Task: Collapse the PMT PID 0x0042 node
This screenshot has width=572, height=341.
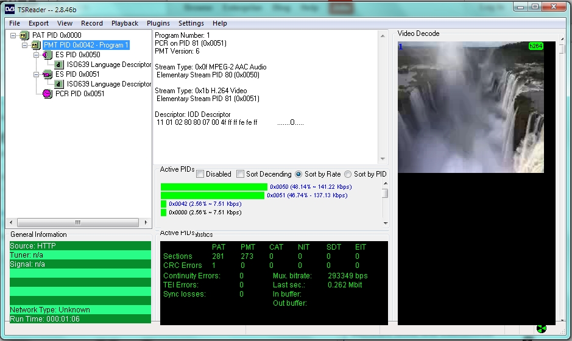Action: (25, 45)
